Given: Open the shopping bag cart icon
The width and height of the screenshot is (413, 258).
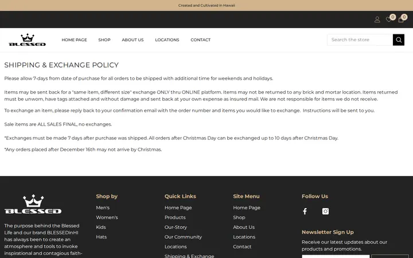Looking at the screenshot, I should (401, 19).
